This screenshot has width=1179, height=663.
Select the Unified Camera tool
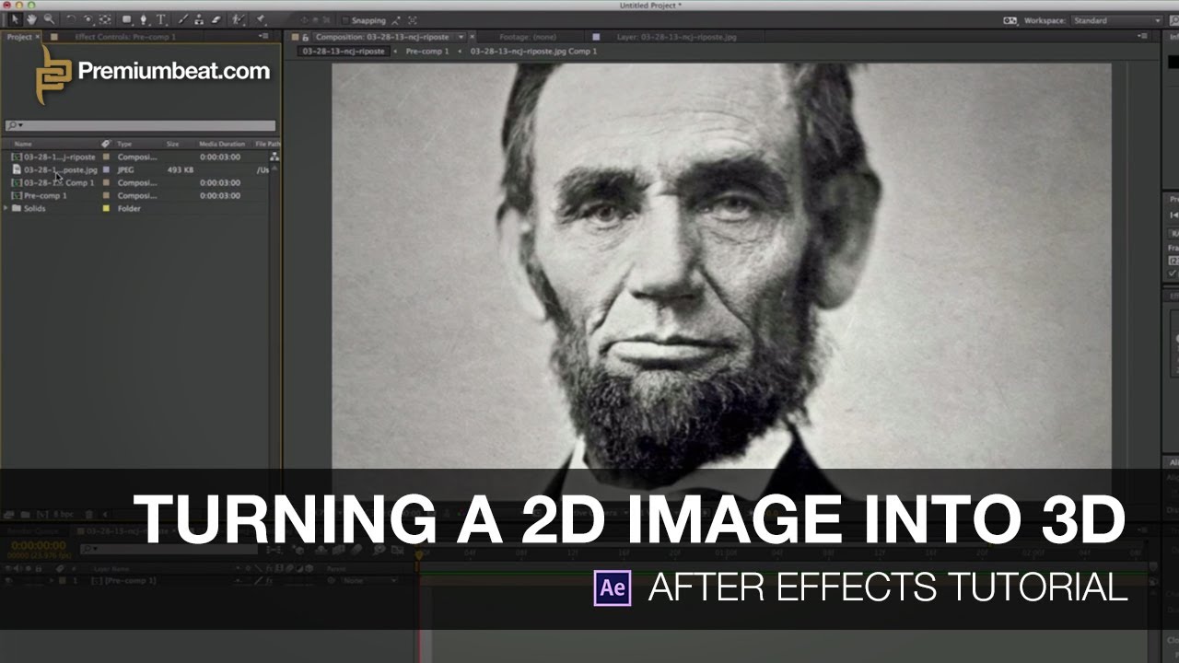[x=88, y=19]
